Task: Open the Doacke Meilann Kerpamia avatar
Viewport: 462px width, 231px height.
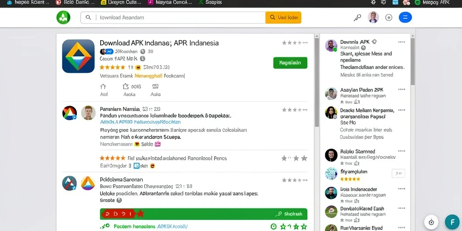Action: (331, 112)
